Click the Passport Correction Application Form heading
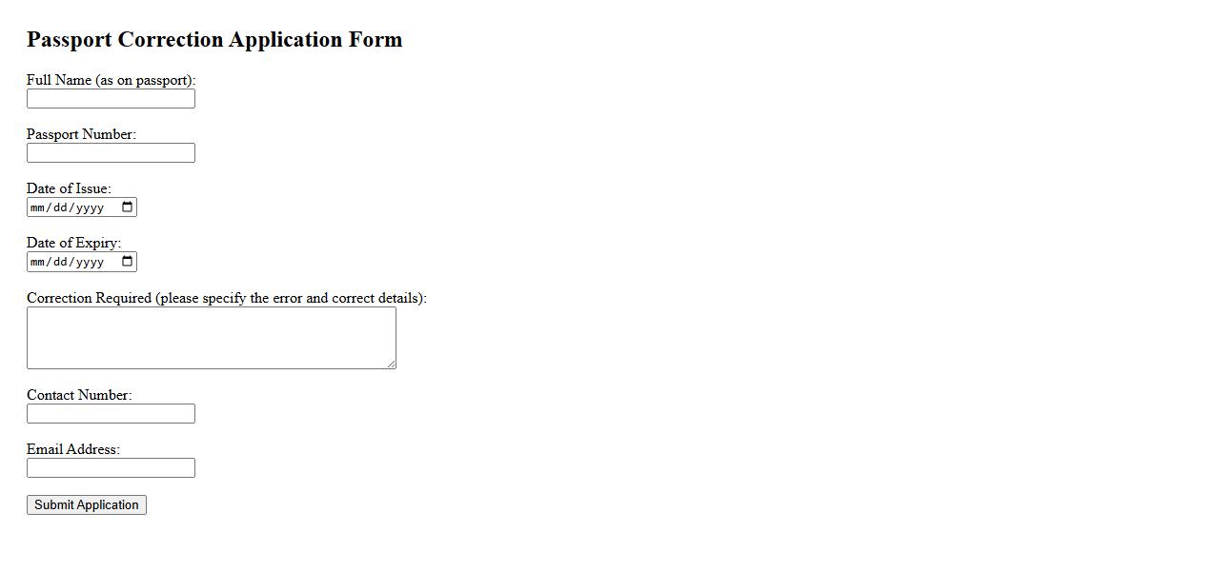Screen dimensions: 1218x572 pos(214,40)
